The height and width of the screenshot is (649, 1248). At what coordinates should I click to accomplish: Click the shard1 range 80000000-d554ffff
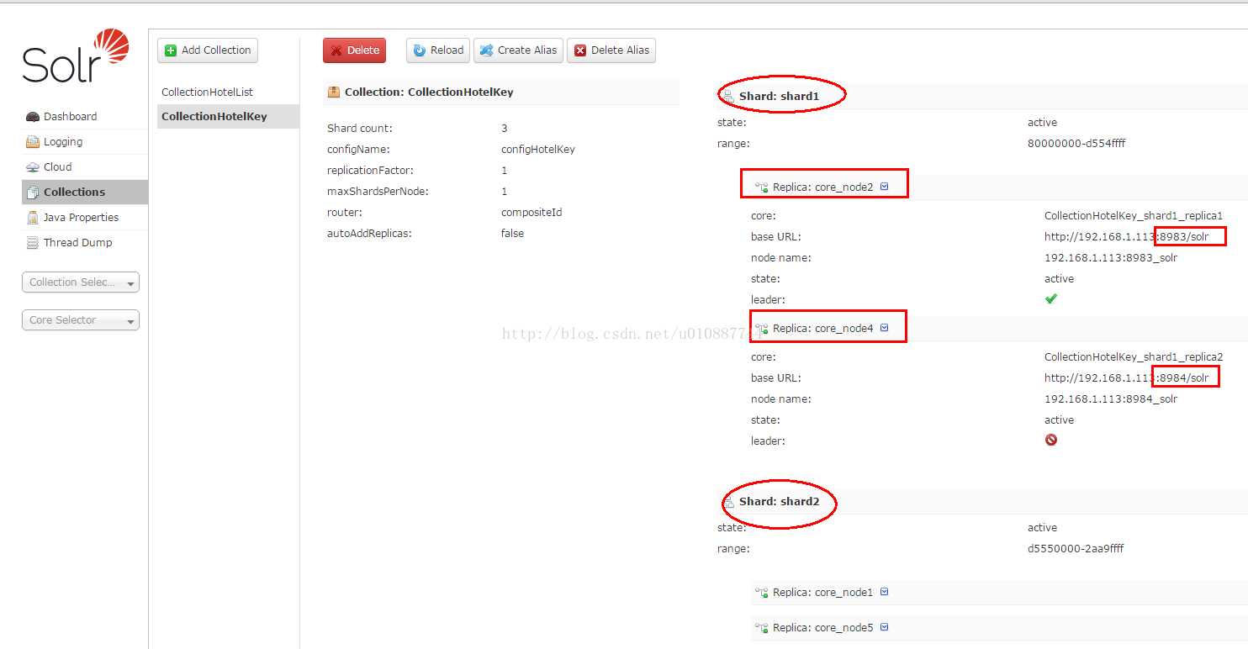pyautogui.click(x=1076, y=144)
